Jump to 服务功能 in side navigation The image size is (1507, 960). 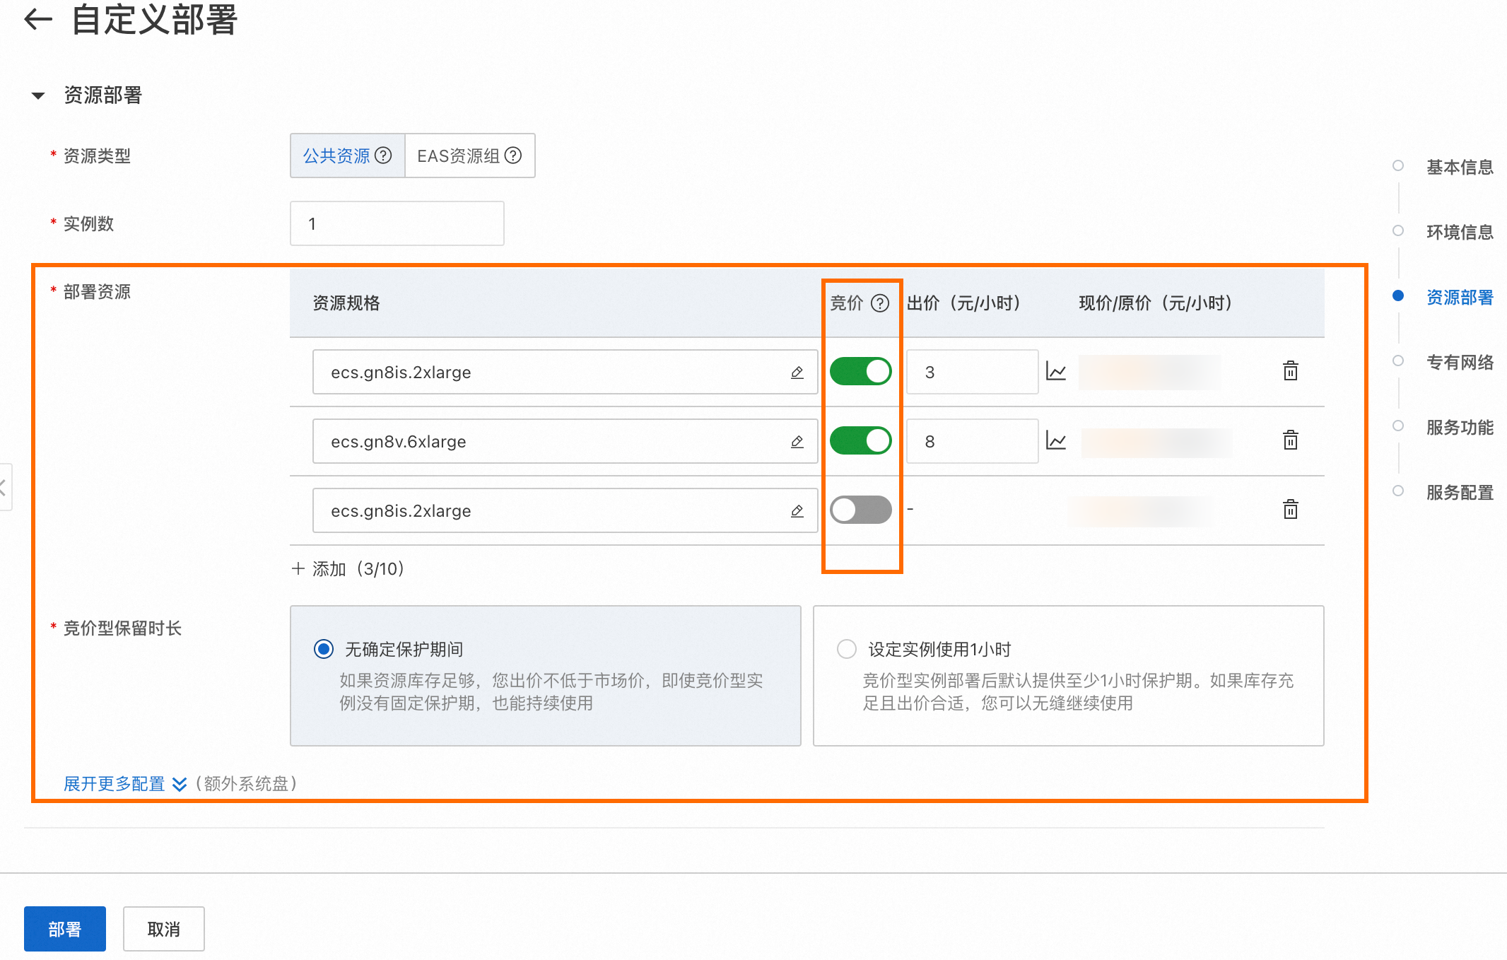pyautogui.click(x=1460, y=428)
